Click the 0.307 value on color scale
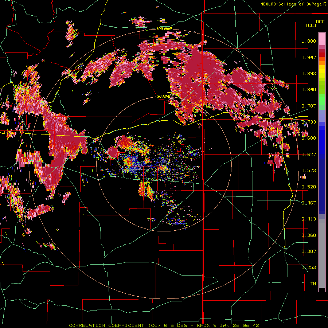 click(309, 251)
